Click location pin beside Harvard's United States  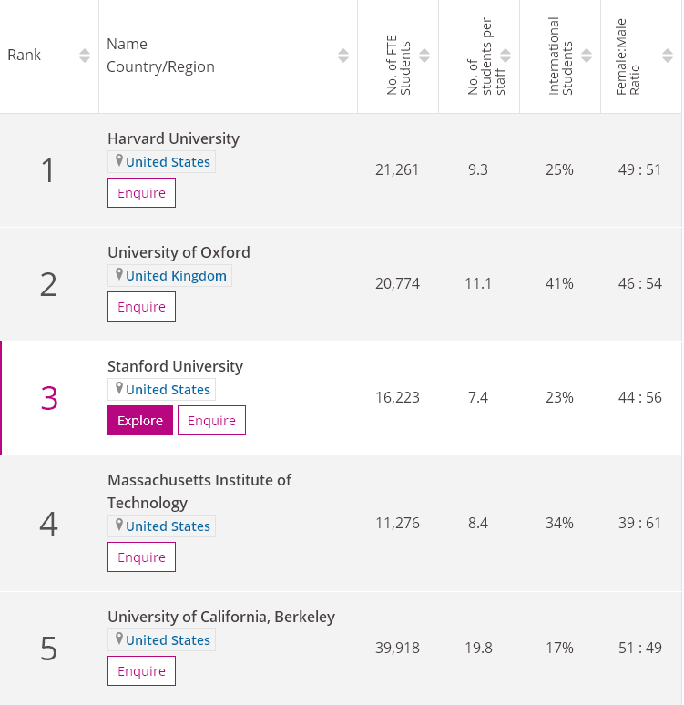point(117,161)
